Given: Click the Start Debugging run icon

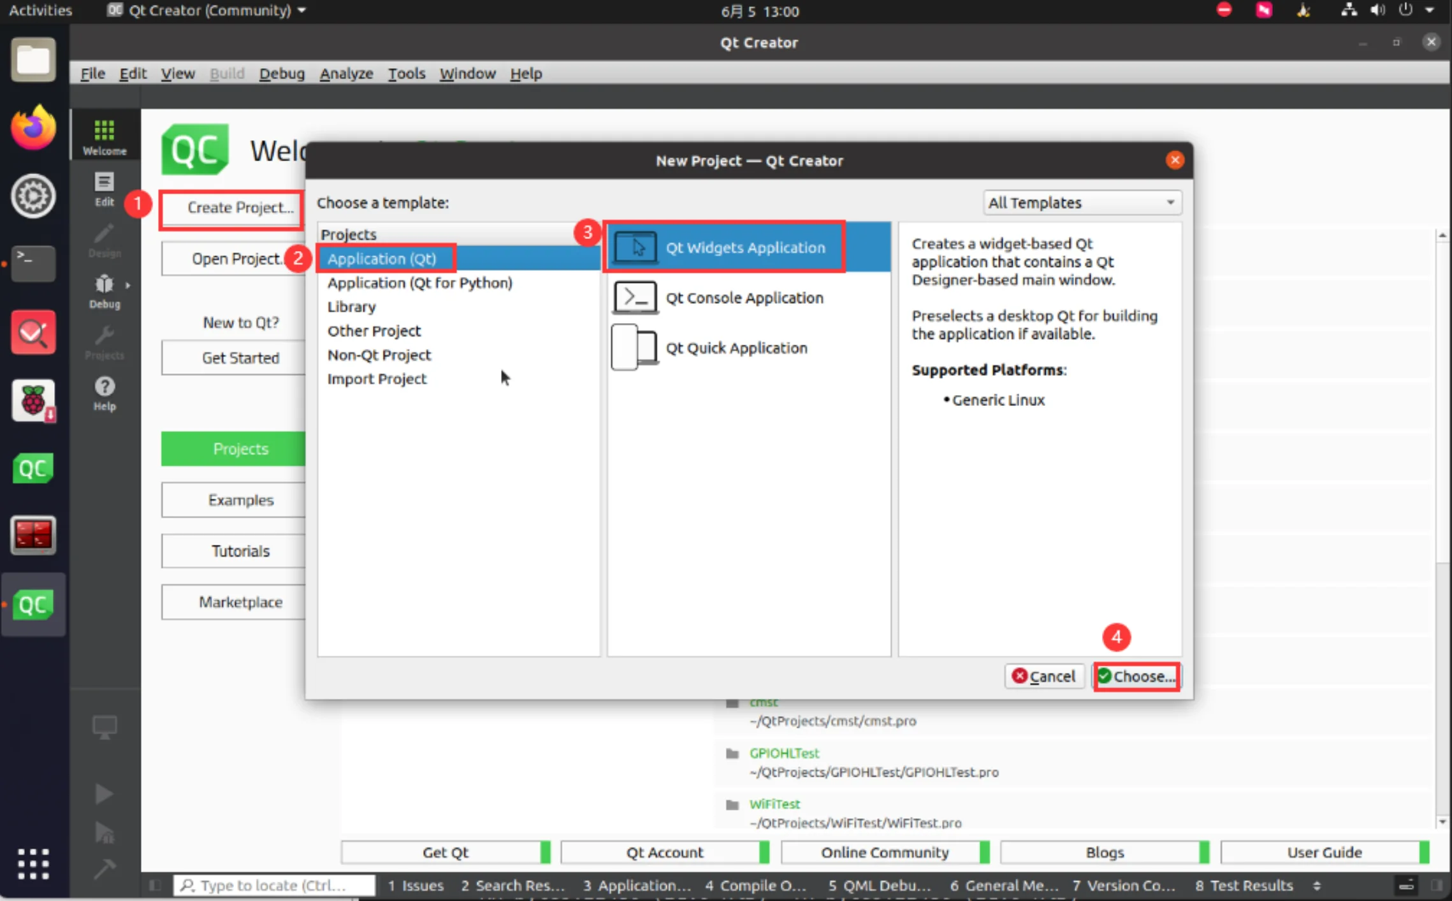Looking at the screenshot, I should tap(103, 832).
